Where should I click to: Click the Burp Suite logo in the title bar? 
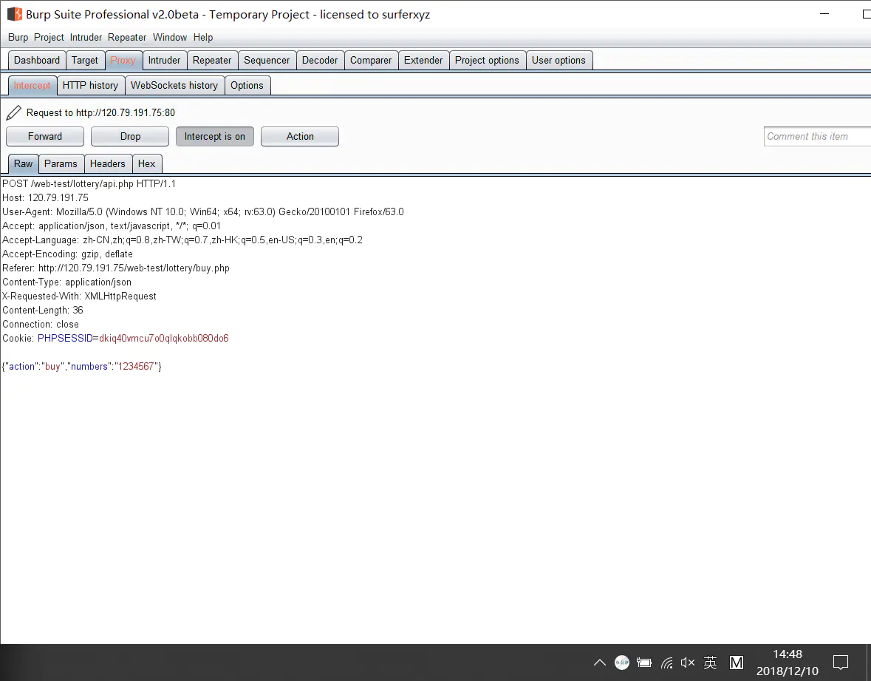pyautogui.click(x=15, y=15)
